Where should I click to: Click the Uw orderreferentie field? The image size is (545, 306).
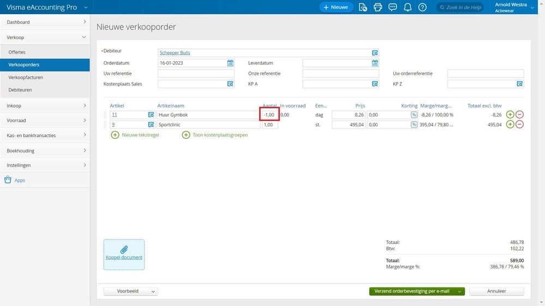click(x=486, y=74)
